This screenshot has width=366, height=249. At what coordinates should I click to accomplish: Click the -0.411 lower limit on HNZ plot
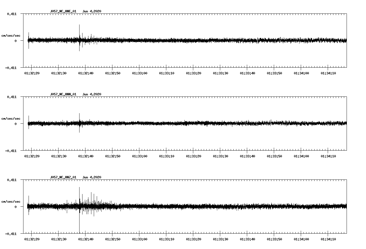click(x=11, y=234)
